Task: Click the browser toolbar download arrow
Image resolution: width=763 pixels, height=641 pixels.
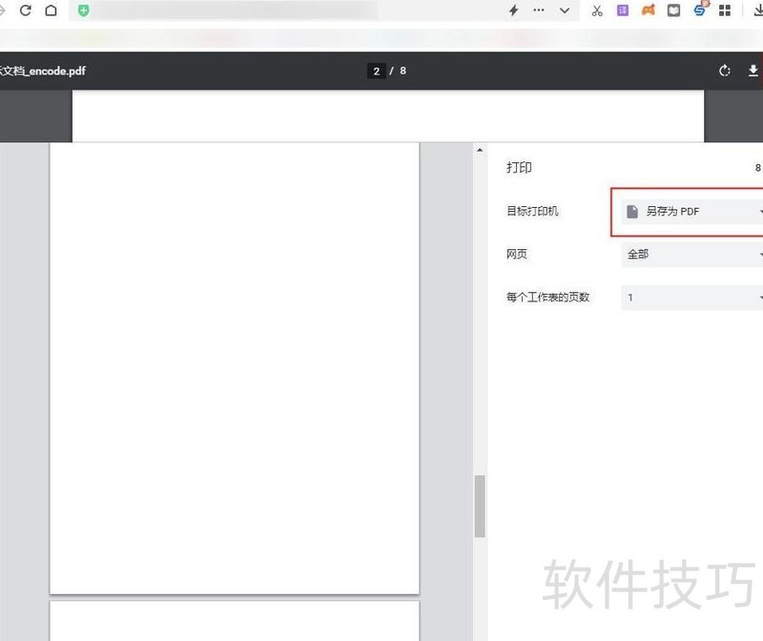Action: (756, 10)
